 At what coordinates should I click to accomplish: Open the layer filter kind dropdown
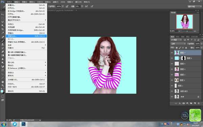[x=176, y=40]
